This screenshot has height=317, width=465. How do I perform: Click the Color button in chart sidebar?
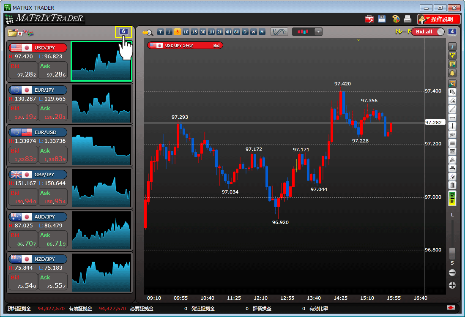tap(452, 198)
